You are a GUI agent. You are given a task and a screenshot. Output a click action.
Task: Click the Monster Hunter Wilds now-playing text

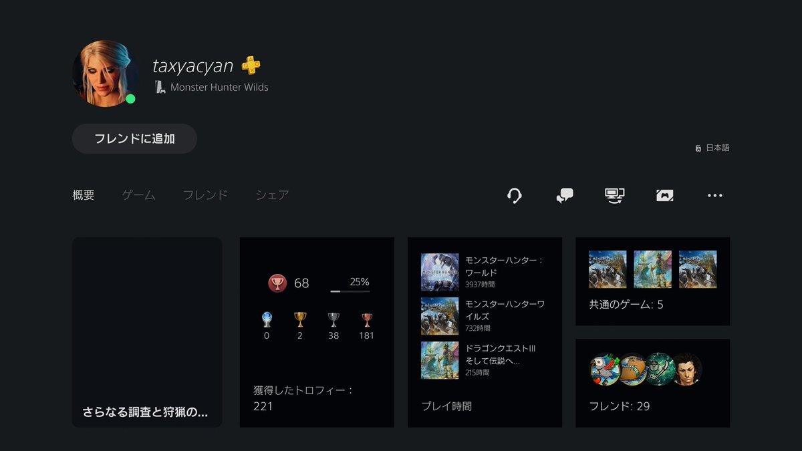click(219, 87)
